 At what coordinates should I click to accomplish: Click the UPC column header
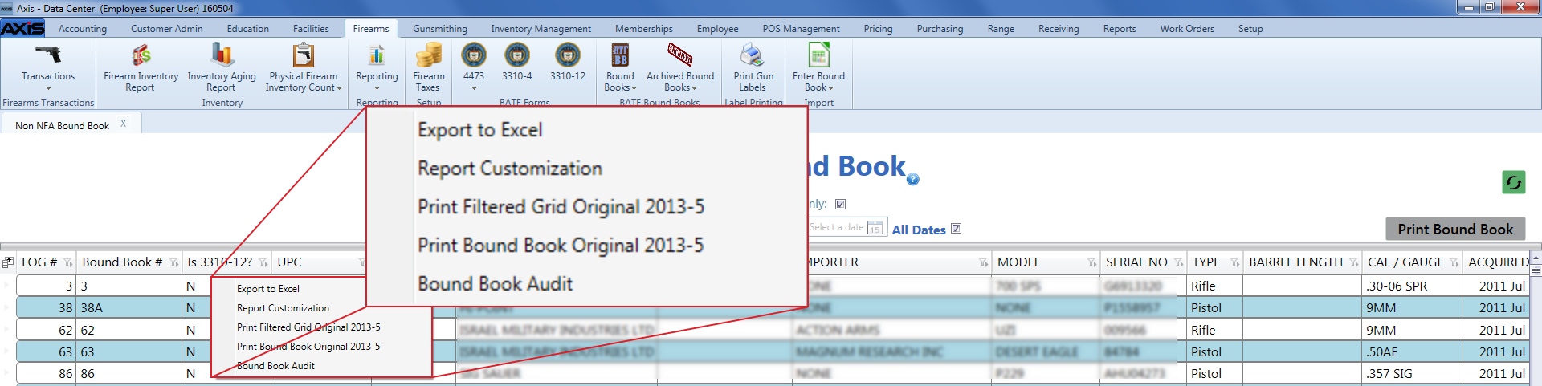(x=320, y=262)
